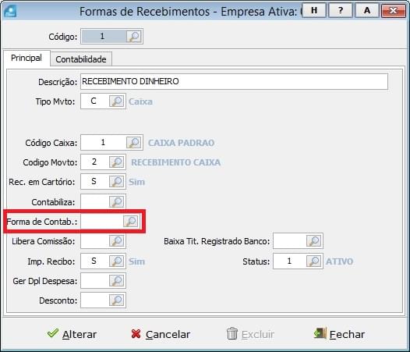Switch to the Contabilidade tab

[x=81, y=59]
